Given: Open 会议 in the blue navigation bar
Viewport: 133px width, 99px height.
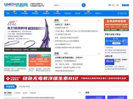Looking at the screenshot, I should tap(15, 13).
